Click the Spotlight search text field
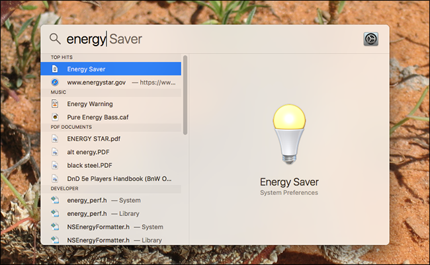 coord(211,39)
